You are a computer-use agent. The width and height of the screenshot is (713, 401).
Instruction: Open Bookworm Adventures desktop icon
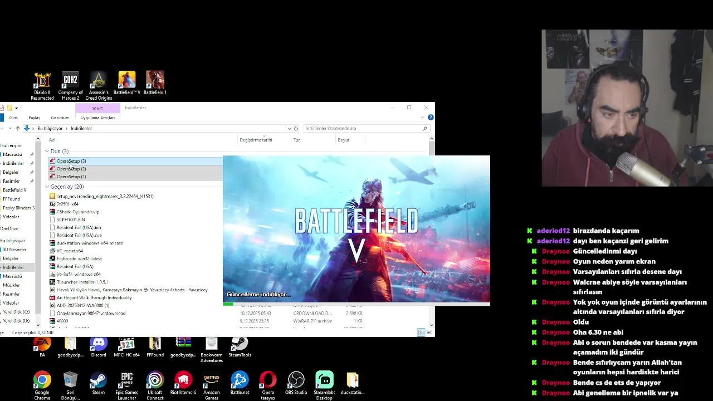212,350
